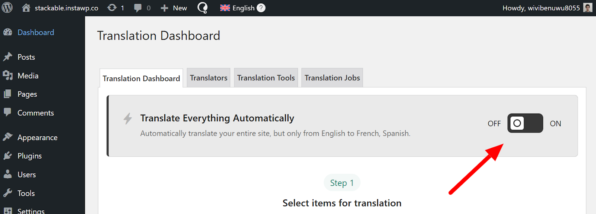The width and height of the screenshot is (596, 214).
Task: Go to Plugins in the sidebar
Action: coord(29,156)
